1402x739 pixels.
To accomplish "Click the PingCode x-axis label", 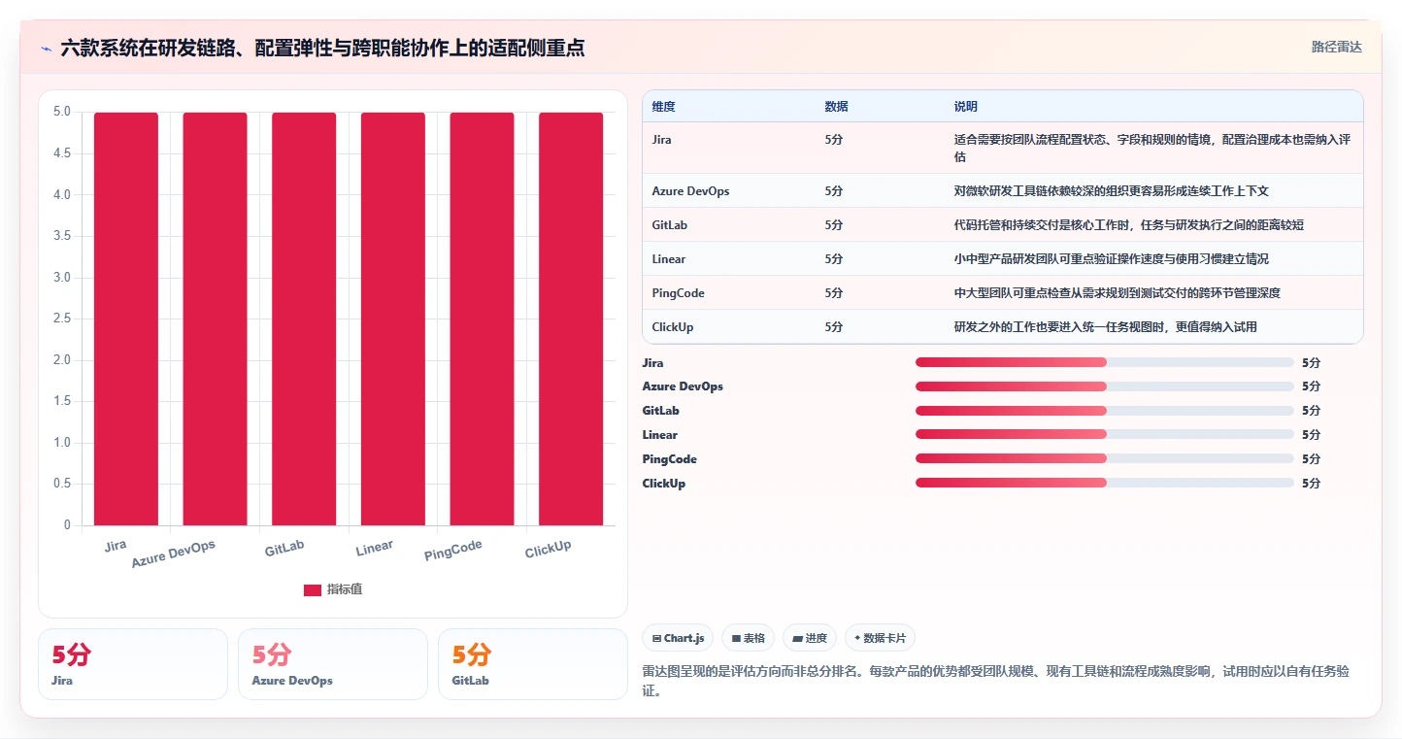I will click(x=453, y=551).
